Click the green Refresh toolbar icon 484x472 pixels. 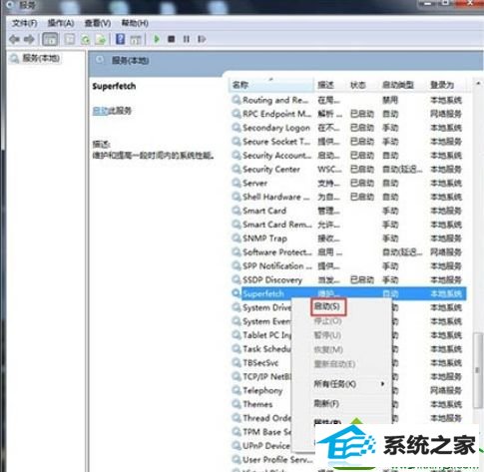click(86, 40)
